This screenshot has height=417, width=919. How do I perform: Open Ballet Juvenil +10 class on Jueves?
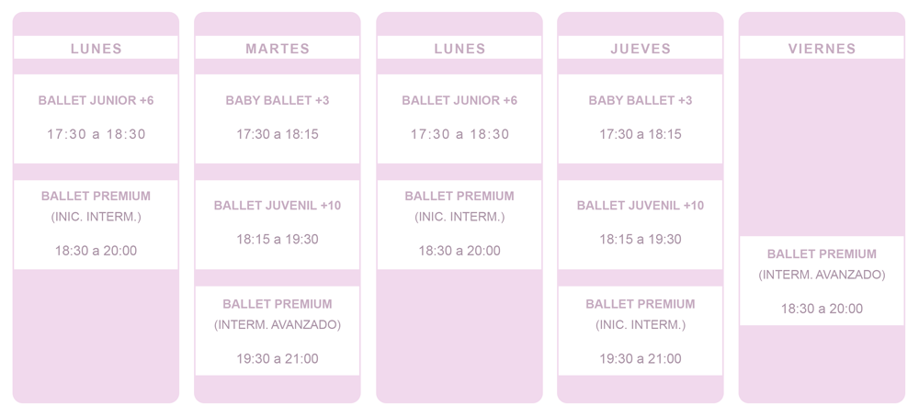point(641,205)
